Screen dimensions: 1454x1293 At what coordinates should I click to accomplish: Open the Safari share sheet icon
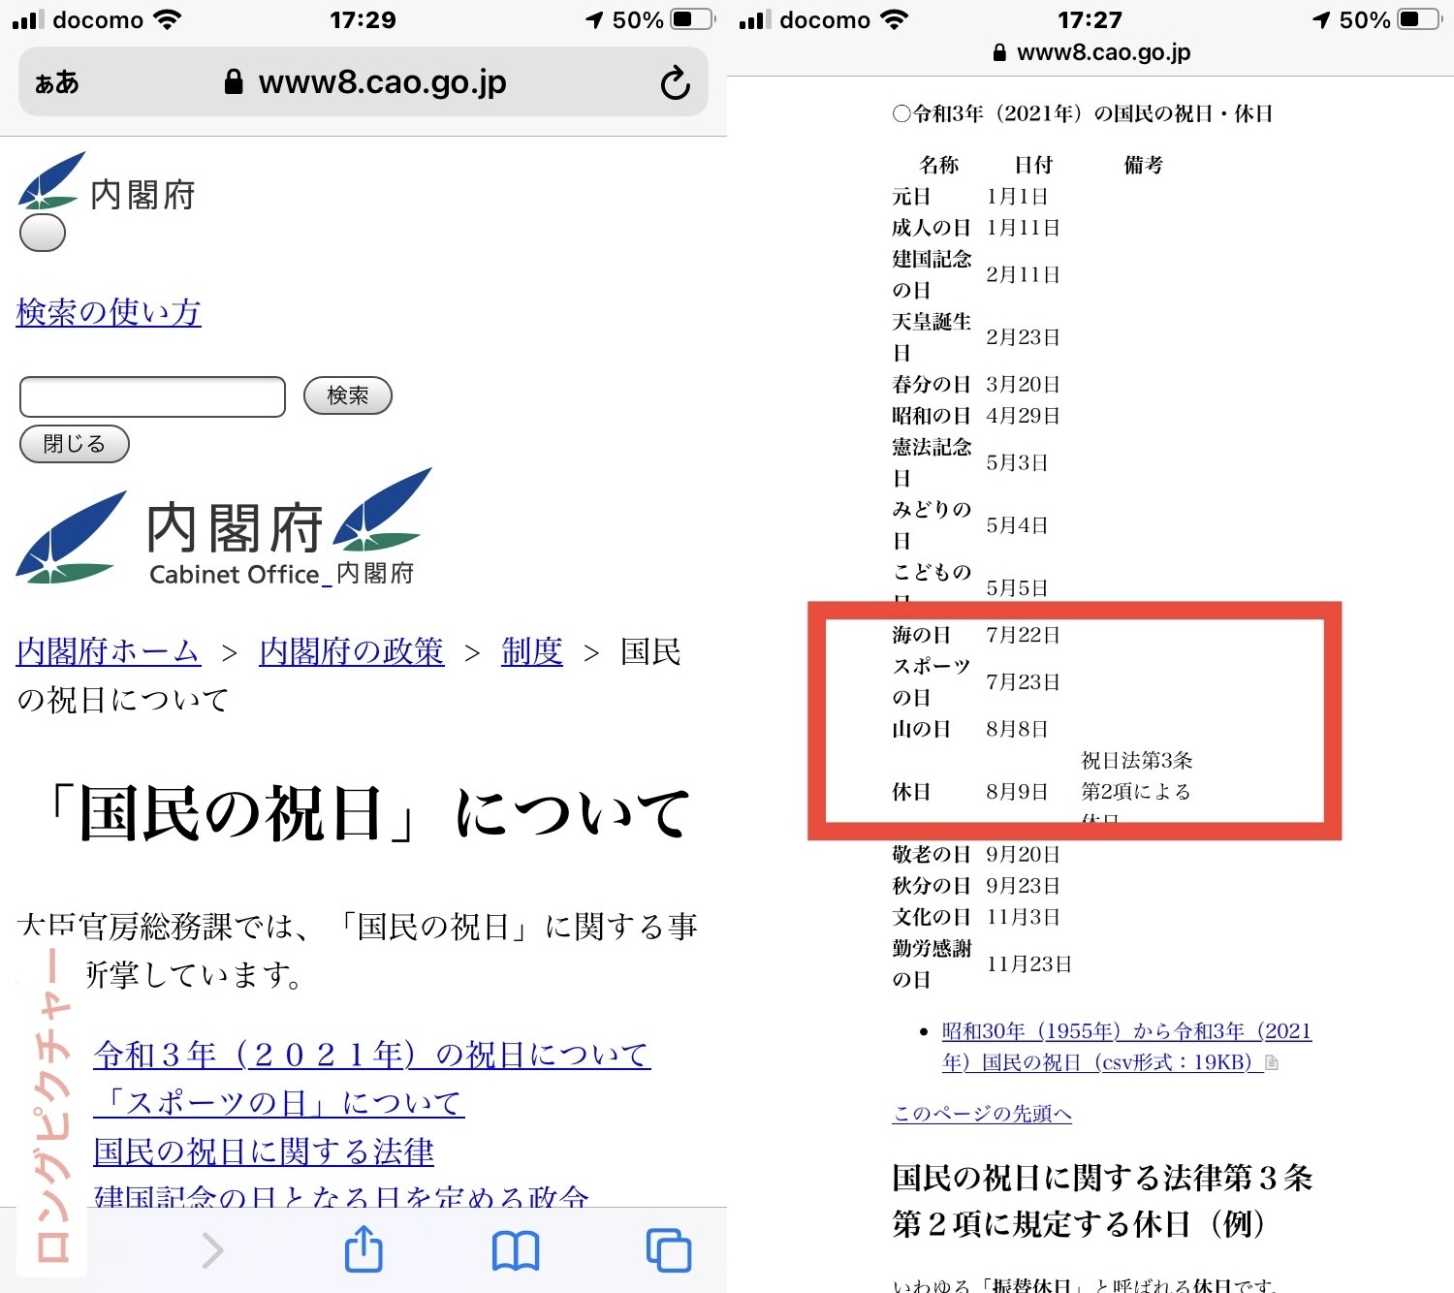363,1249
